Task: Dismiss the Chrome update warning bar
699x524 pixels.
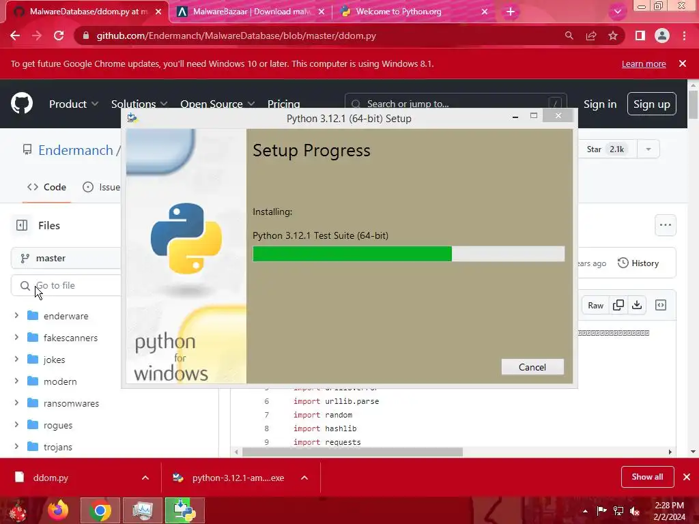Action: [682, 63]
